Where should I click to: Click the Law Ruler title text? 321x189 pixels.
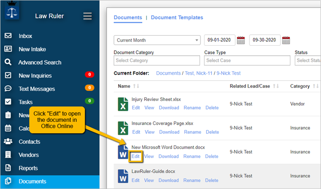coord(49,16)
